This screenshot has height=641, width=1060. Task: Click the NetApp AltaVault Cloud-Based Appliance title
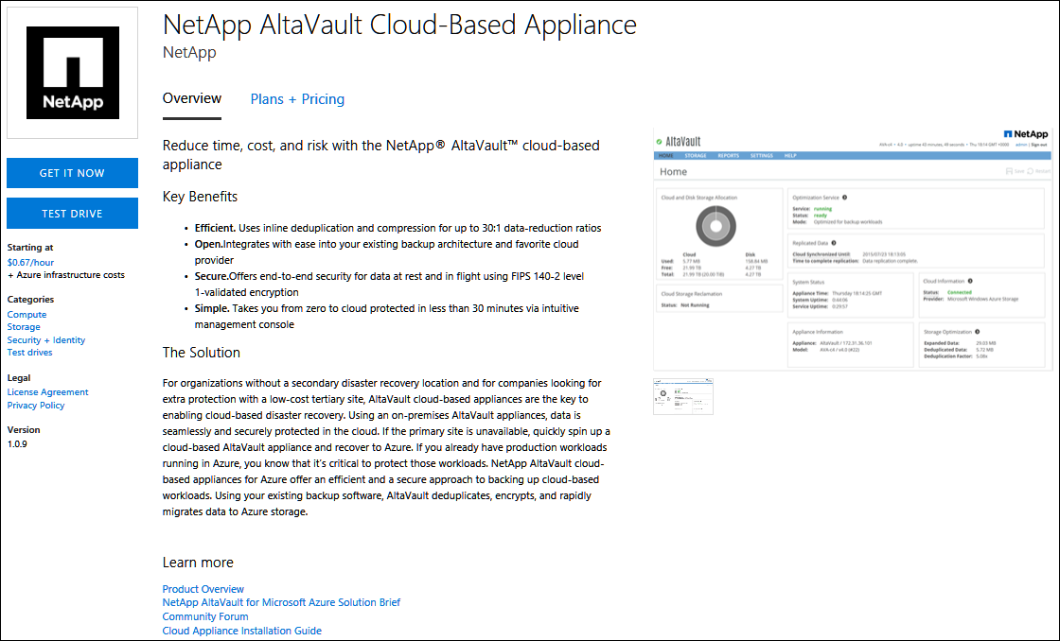tap(399, 25)
